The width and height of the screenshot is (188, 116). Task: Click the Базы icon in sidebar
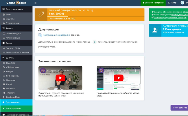4,14
